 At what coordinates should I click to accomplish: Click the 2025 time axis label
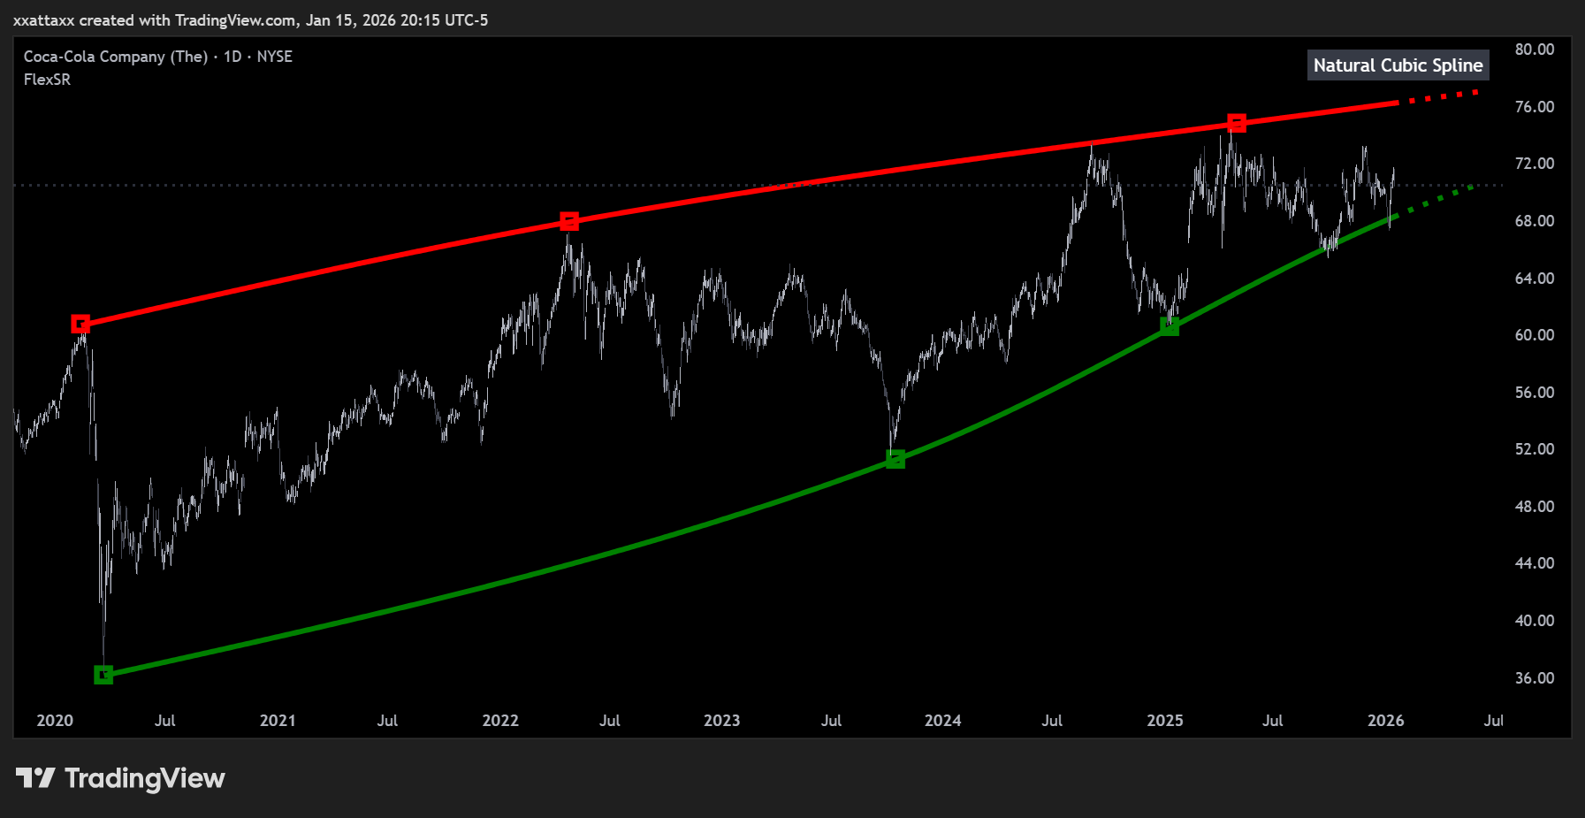[x=1165, y=721]
